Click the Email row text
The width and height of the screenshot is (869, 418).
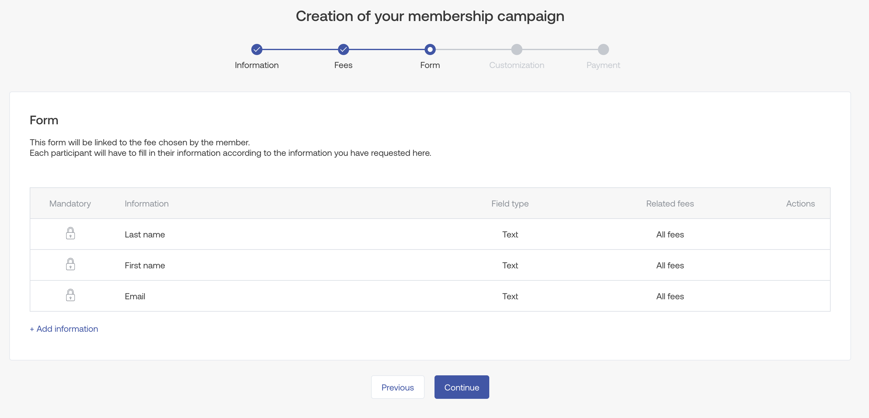pyautogui.click(x=135, y=296)
